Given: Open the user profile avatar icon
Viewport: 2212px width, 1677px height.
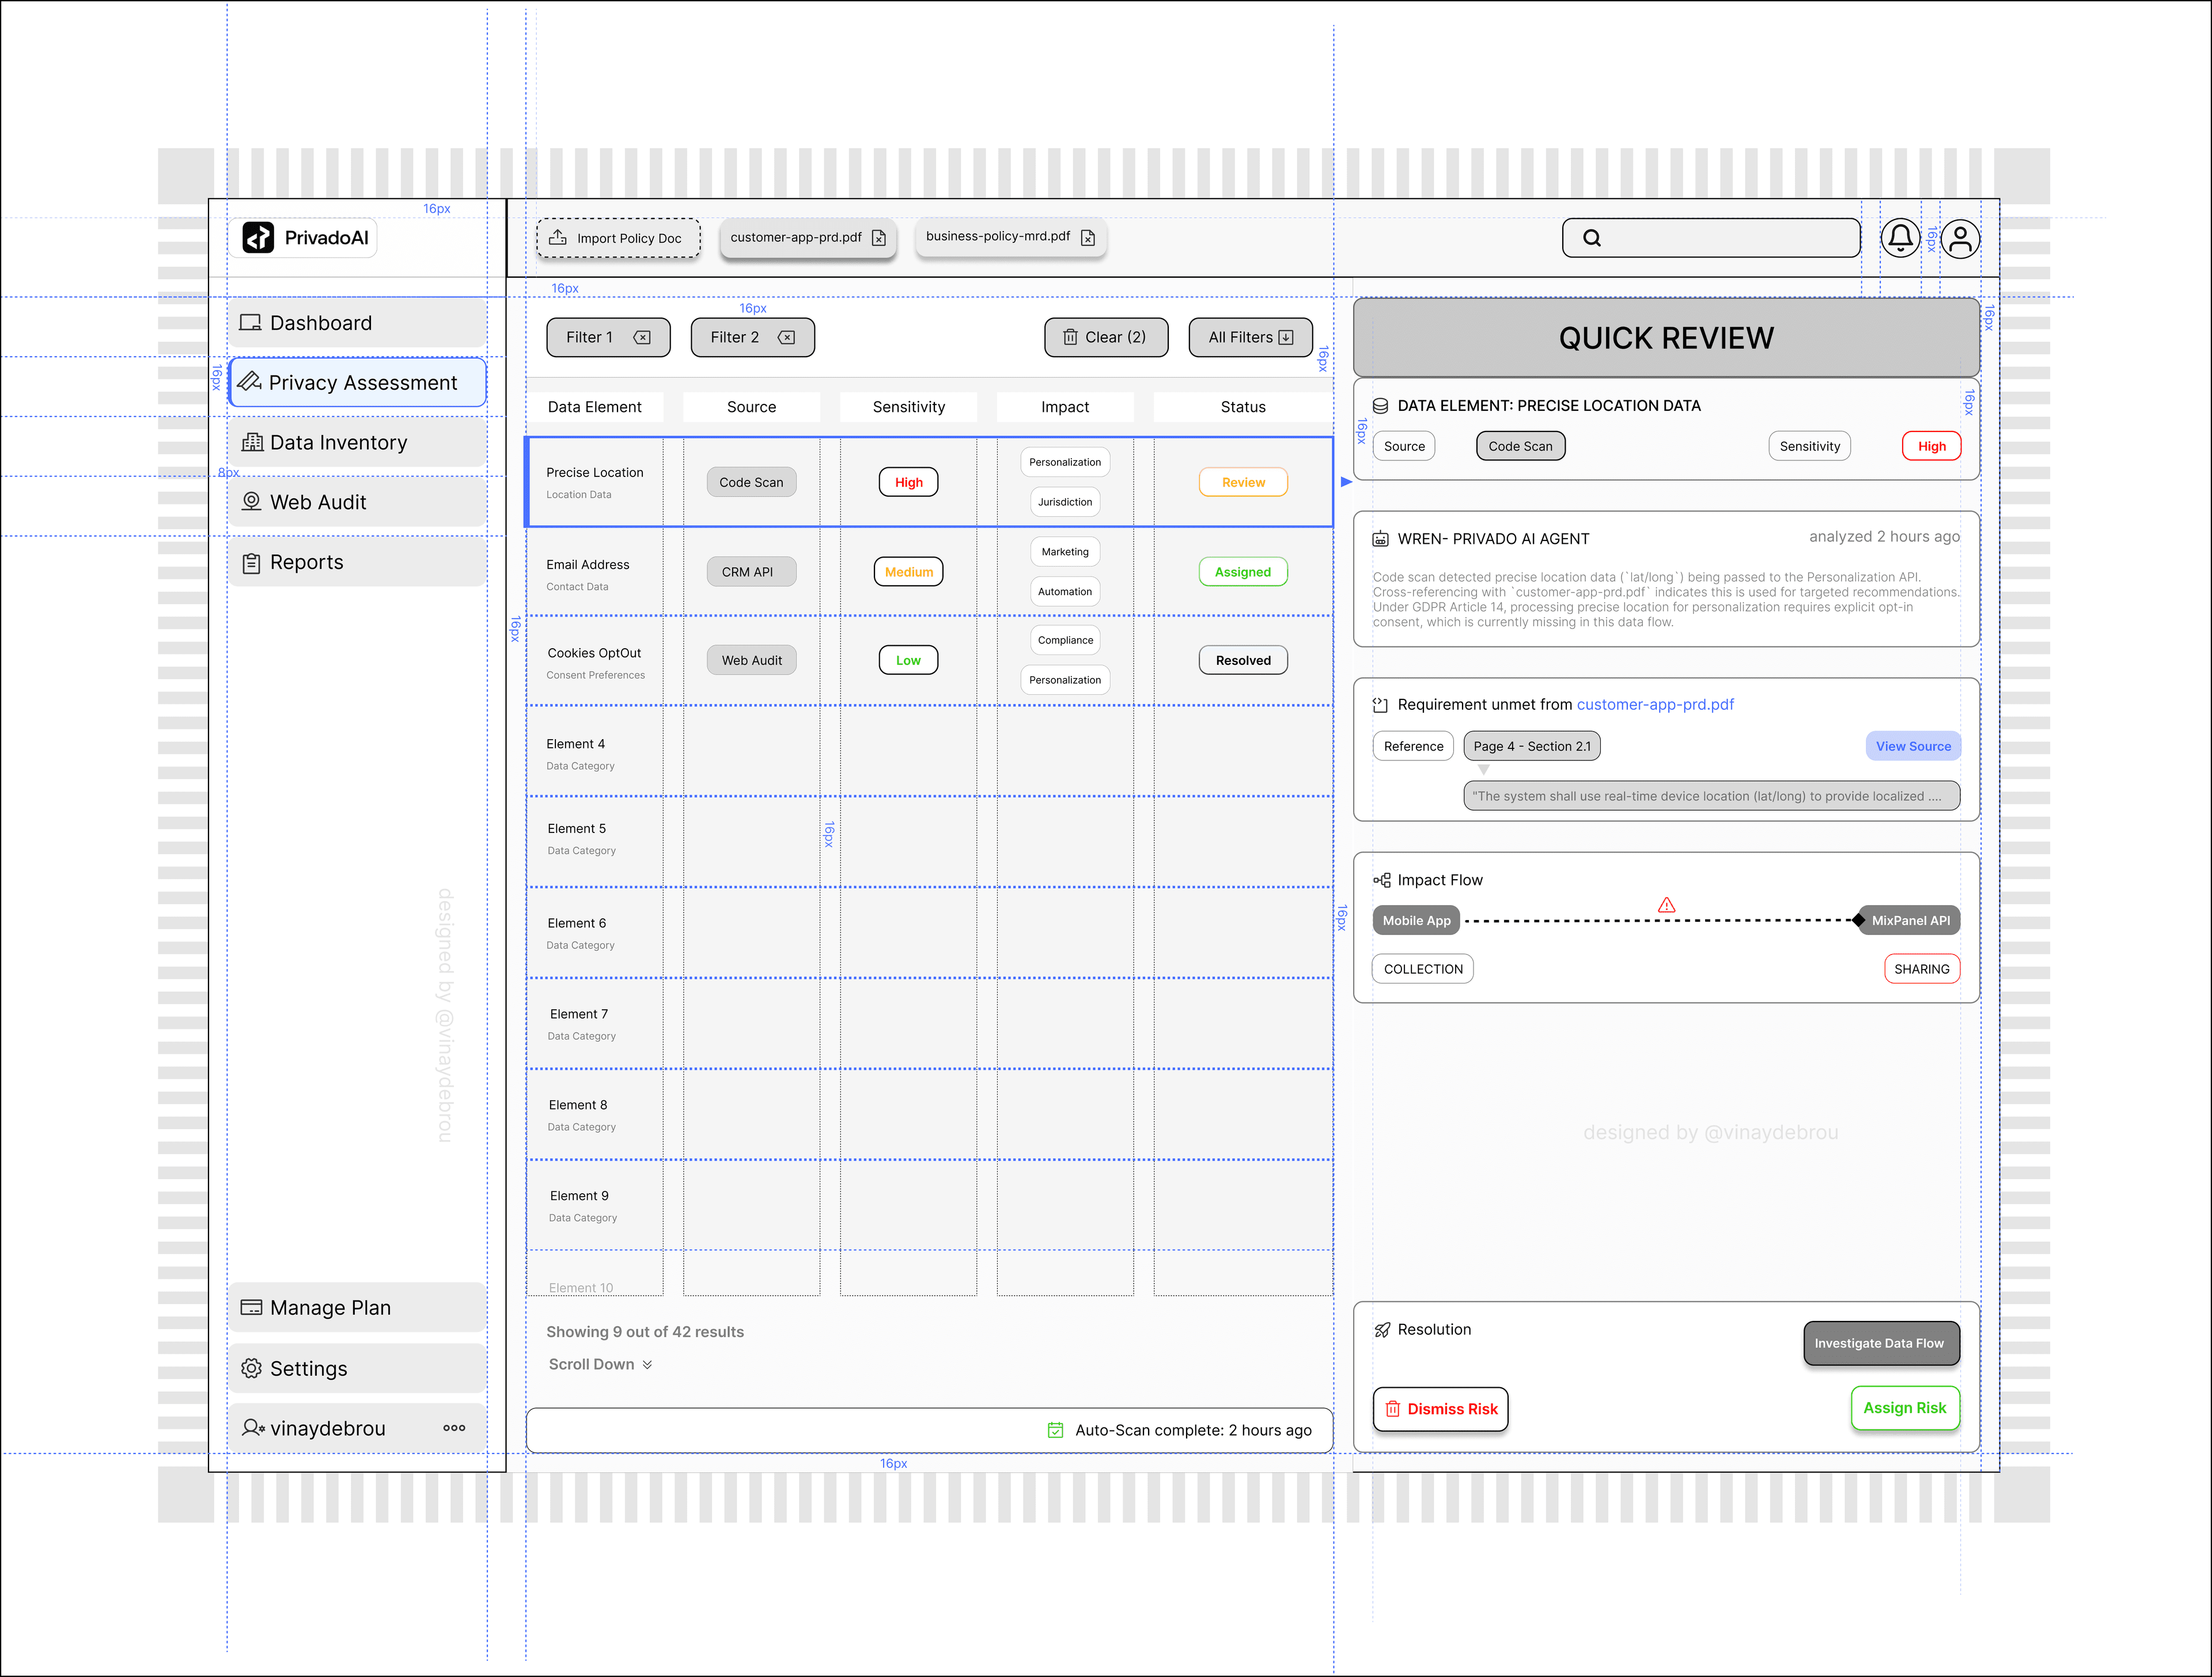Looking at the screenshot, I should tap(1960, 238).
